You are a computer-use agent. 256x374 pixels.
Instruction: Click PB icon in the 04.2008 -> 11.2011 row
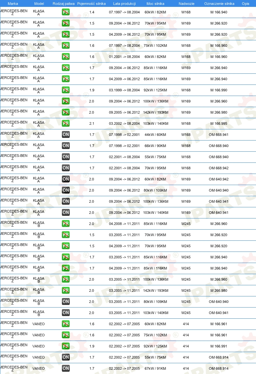(x=65, y=223)
